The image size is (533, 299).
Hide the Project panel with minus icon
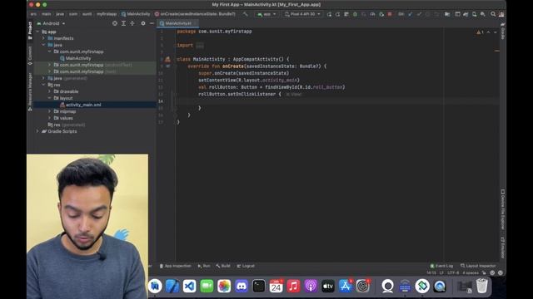[x=152, y=23]
